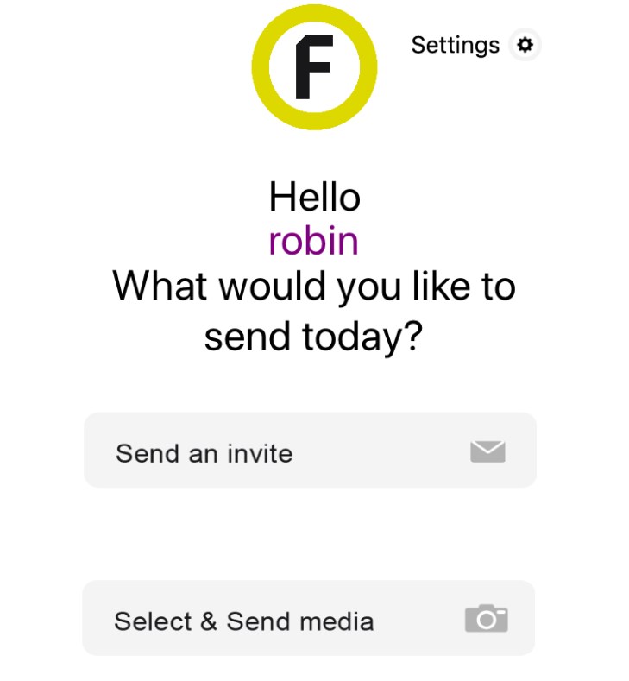Click the envelope icon
Viewport: 629px width, 681px height.
[487, 451]
